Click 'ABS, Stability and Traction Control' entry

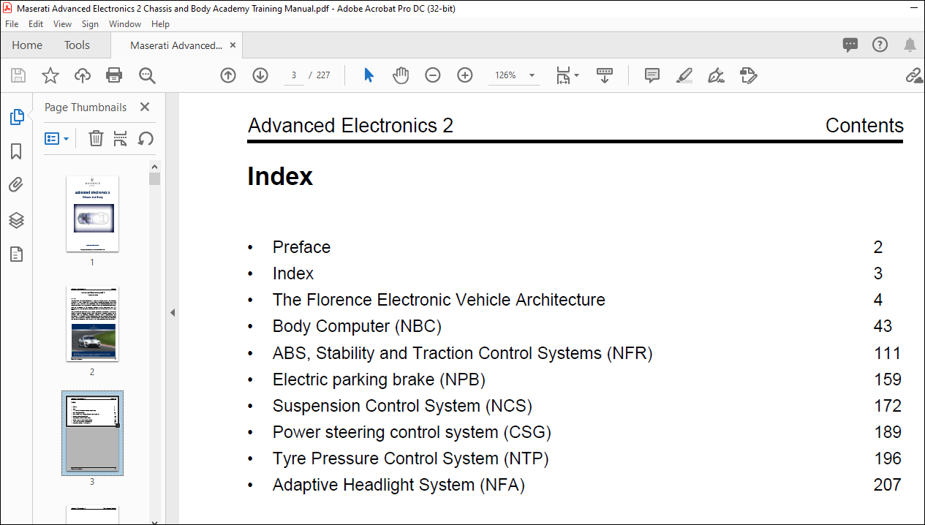[462, 353]
